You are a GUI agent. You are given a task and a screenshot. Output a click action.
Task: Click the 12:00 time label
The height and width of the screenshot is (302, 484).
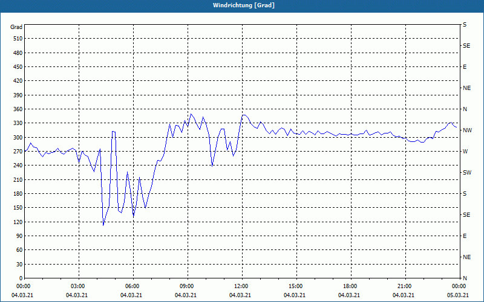241,286
